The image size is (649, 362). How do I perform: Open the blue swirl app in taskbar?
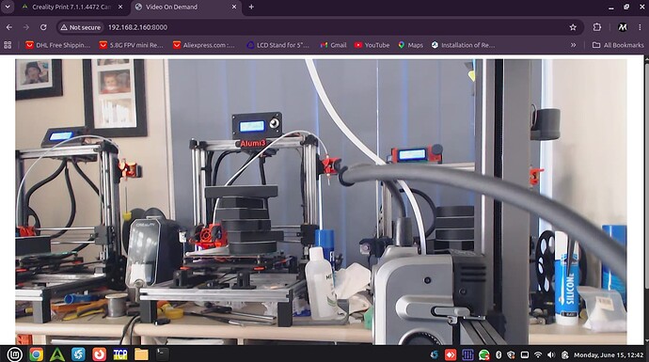click(78, 354)
